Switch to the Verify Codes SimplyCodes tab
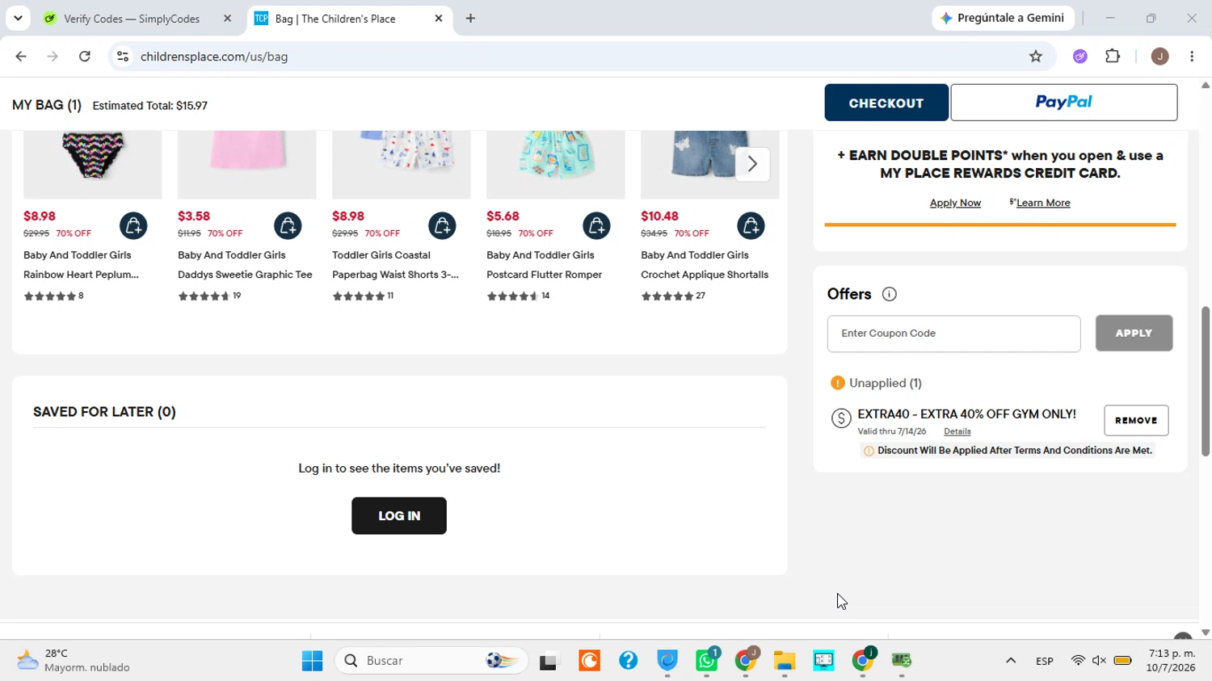 pos(132,19)
